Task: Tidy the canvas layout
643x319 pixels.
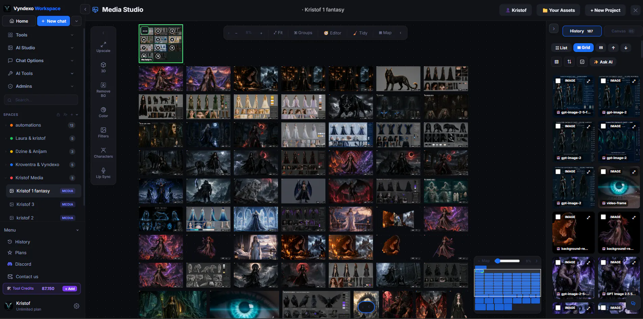Action: point(360,33)
